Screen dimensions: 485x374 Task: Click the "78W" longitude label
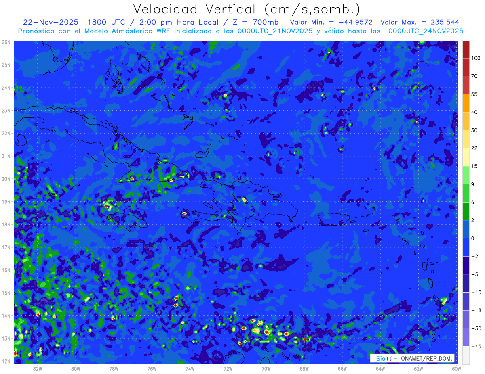click(x=114, y=368)
